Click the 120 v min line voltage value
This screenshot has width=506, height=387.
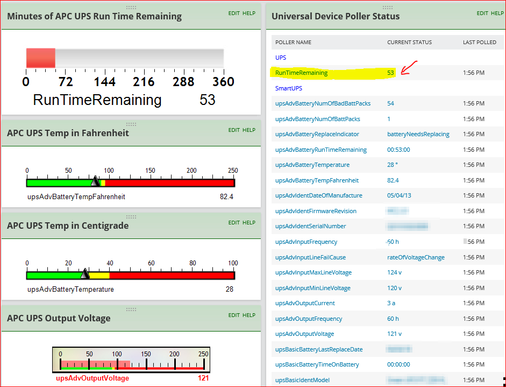pos(394,288)
